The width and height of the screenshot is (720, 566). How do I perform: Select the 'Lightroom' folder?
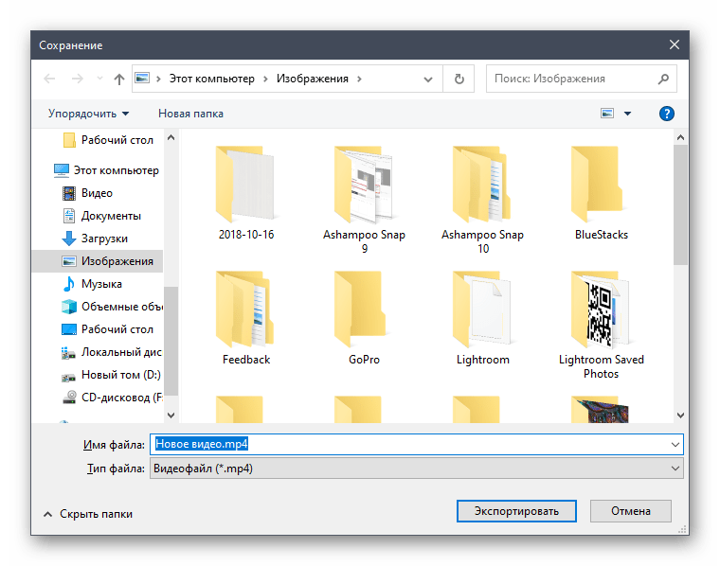pyautogui.click(x=482, y=318)
